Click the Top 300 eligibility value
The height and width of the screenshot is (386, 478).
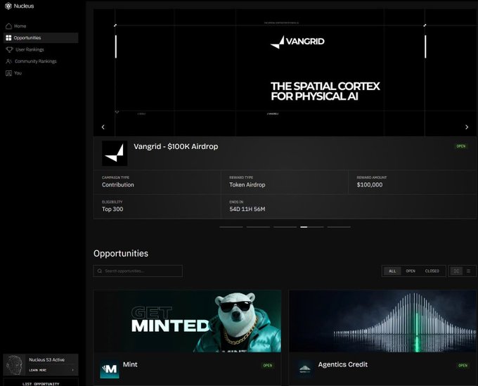coord(112,209)
